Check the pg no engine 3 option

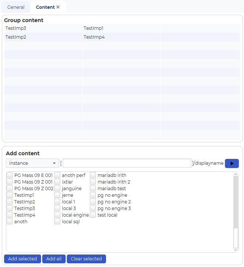93,209
